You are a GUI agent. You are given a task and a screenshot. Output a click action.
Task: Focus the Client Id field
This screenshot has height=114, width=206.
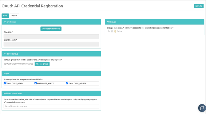[51, 36]
